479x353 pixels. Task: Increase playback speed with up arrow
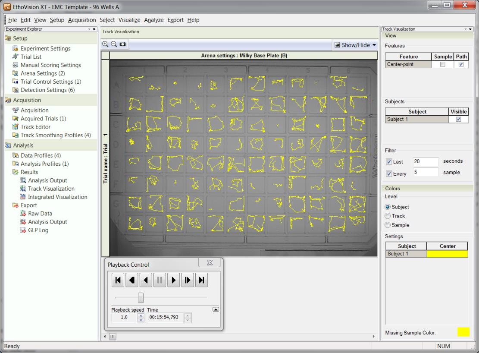[x=141, y=315]
